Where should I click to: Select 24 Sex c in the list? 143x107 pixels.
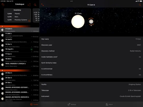[20, 84]
